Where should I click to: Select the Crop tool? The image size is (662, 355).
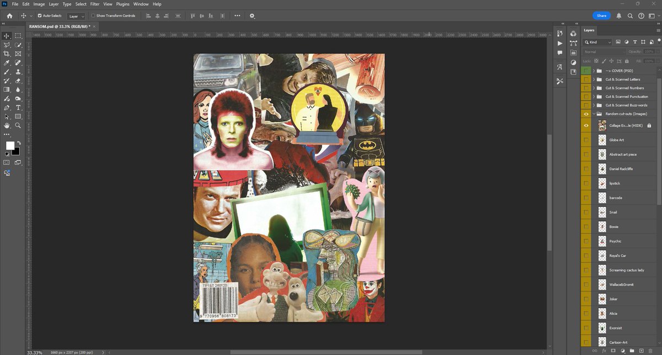(7, 54)
